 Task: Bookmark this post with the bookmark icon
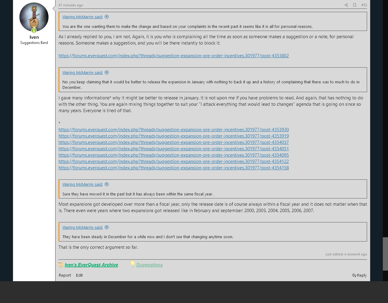354,5
